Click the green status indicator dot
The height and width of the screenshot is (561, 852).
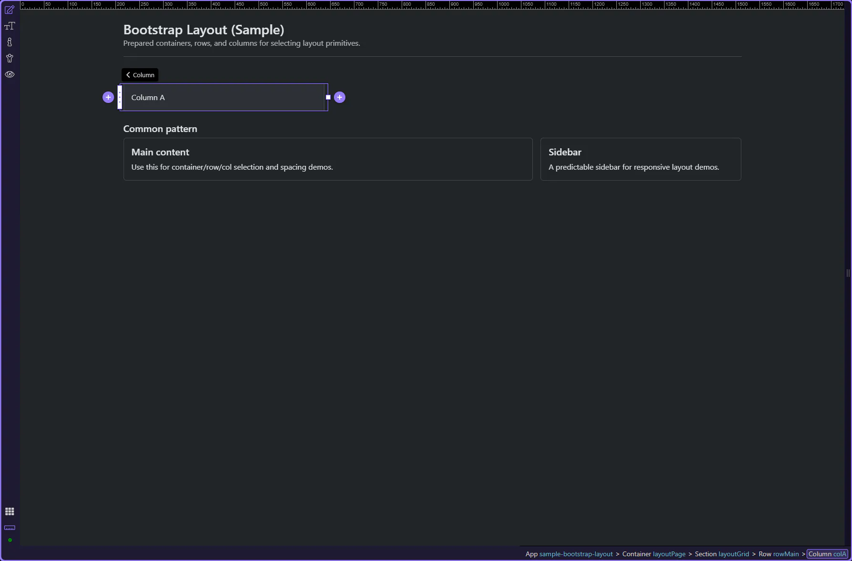coord(10,540)
